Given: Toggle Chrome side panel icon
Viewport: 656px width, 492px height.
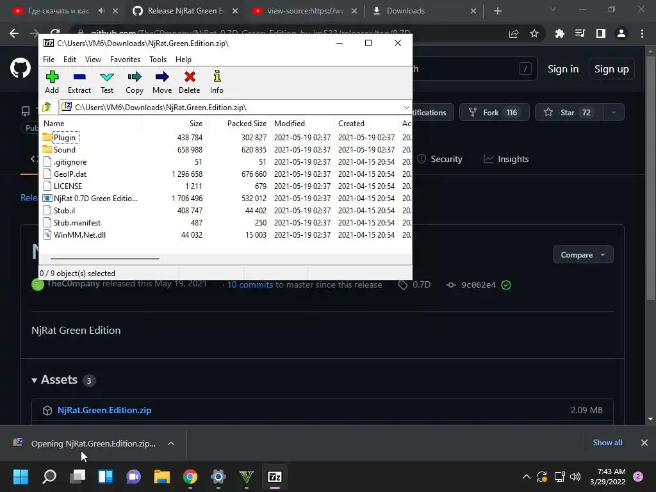Looking at the screenshot, I should [x=601, y=33].
